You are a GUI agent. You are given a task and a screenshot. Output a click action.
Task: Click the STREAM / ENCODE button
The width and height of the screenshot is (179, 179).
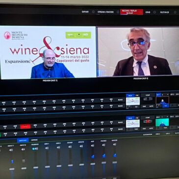pos(105,12)
